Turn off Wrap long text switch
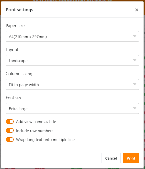The height and width of the screenshot is (169, 145). pos(10,140)
